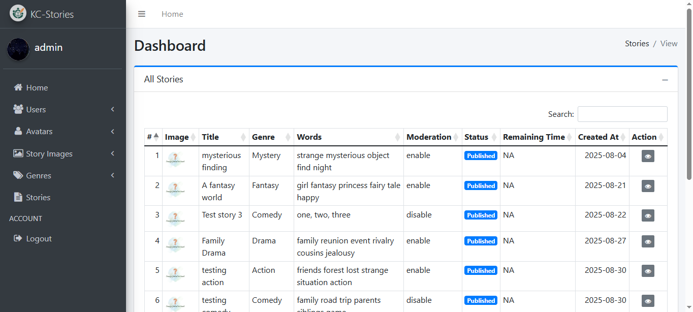View the testing action story eye icon

[648, 271]
